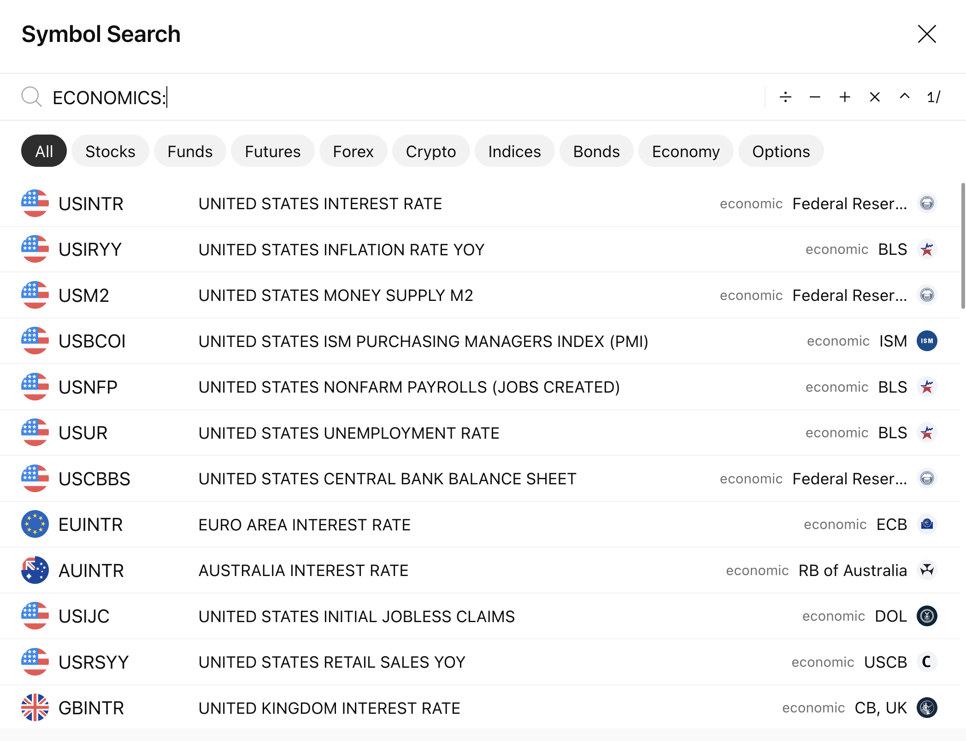Click the multiply operator icon
The height and width of the screenshot is (741, 966).
pyautogui.click(x=875, y=97)
